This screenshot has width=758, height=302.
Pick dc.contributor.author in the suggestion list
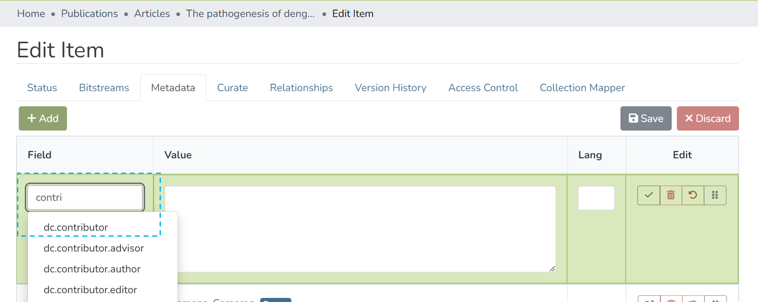click(x=92, y=269)
